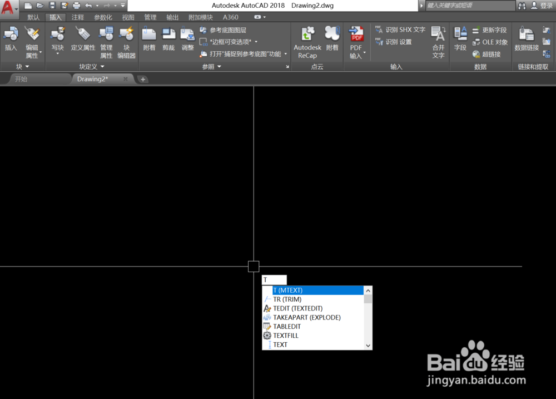Click Update Fields button

click(x=490, y=30)
